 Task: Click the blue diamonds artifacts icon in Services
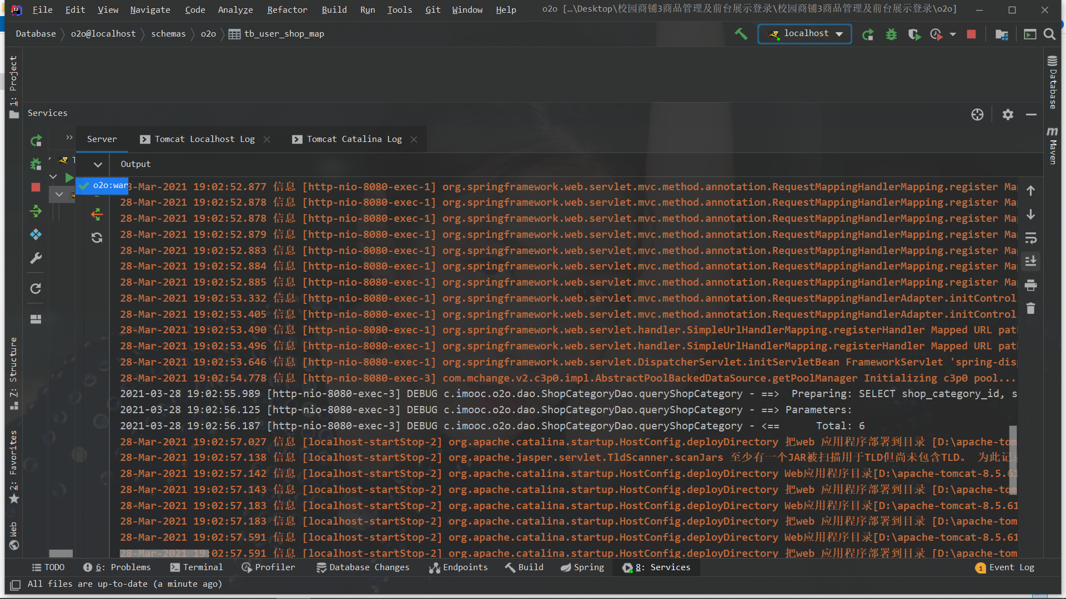[x=36, y=235]
